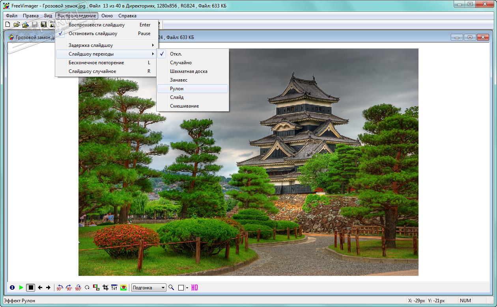Viewport: 497px width, 307px height.
Task: Open the image adjustments sliders icon
Action: tap(114, 288)
